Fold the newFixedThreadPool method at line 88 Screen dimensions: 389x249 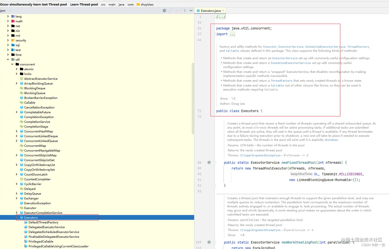coord(215,162)
